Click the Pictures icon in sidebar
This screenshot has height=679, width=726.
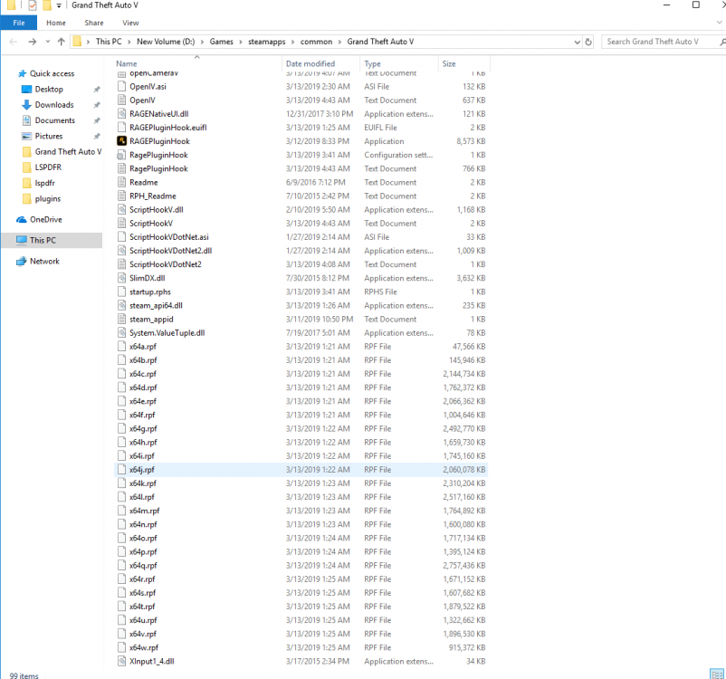(26, 136)
